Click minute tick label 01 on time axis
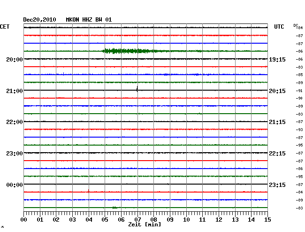 point(40,220)
